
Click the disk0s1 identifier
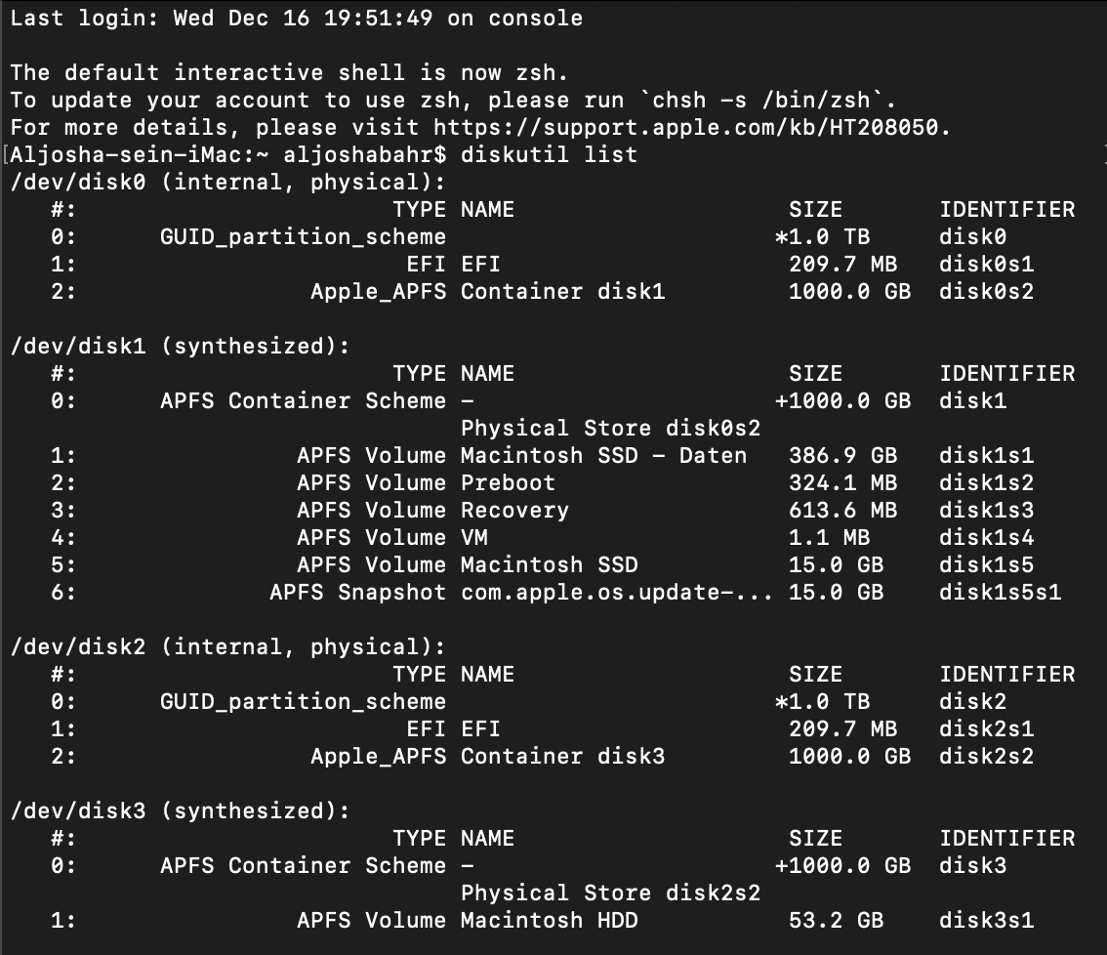pyautogui.click(x=986, y=264)
